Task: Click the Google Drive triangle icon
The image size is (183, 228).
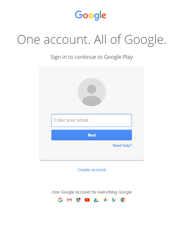Action: click(96, 200)
